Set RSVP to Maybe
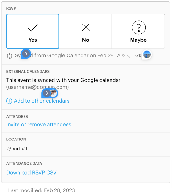The height and width of the screenshot is (194, 172). (x=138, y=31)
